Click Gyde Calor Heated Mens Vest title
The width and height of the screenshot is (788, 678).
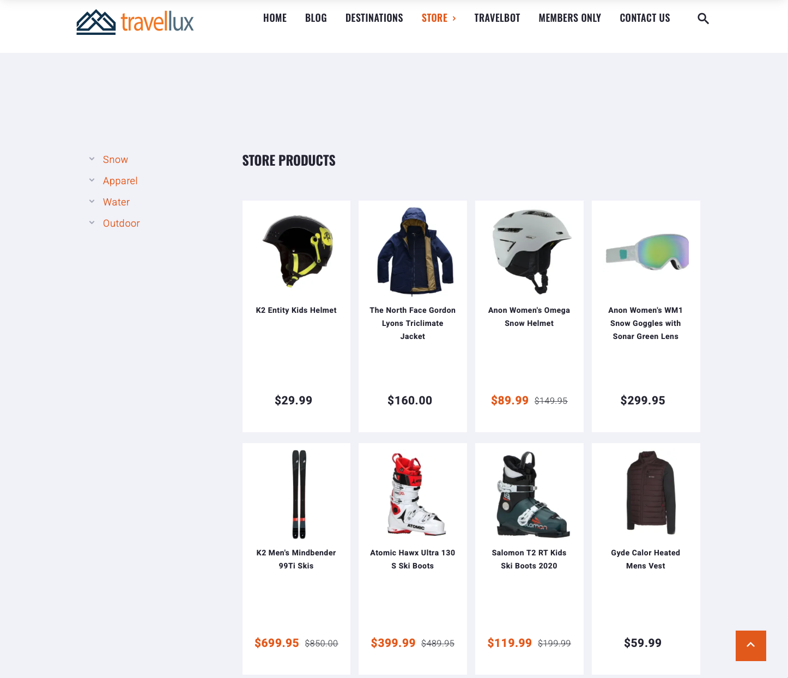pos(646,559)
